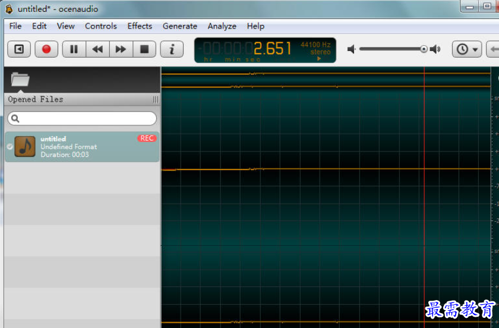Stop the recording with Stop button
The width and height of the screenshot is (499, 328).
144,49
